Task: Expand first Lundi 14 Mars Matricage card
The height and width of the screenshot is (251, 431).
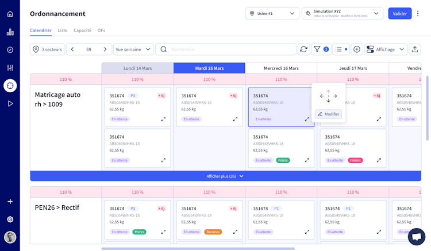Action: coord(163,119)
